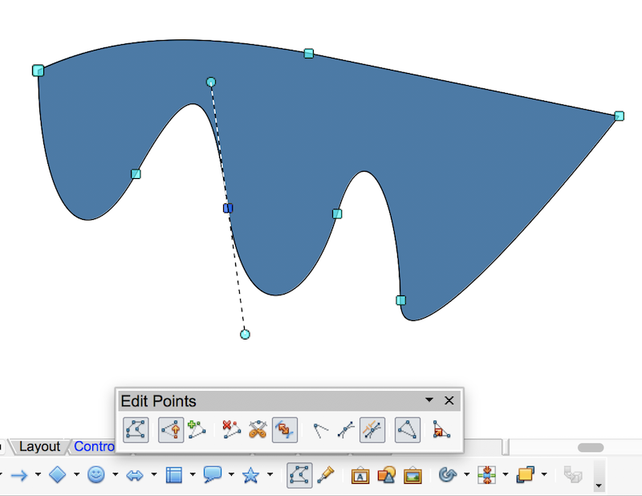The image size is (642, 496).
Task: Open the Edit Points toolbar options menu
Action: point(429,400)
